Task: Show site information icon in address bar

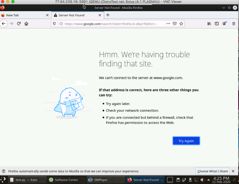Action: tap(61, 24)
